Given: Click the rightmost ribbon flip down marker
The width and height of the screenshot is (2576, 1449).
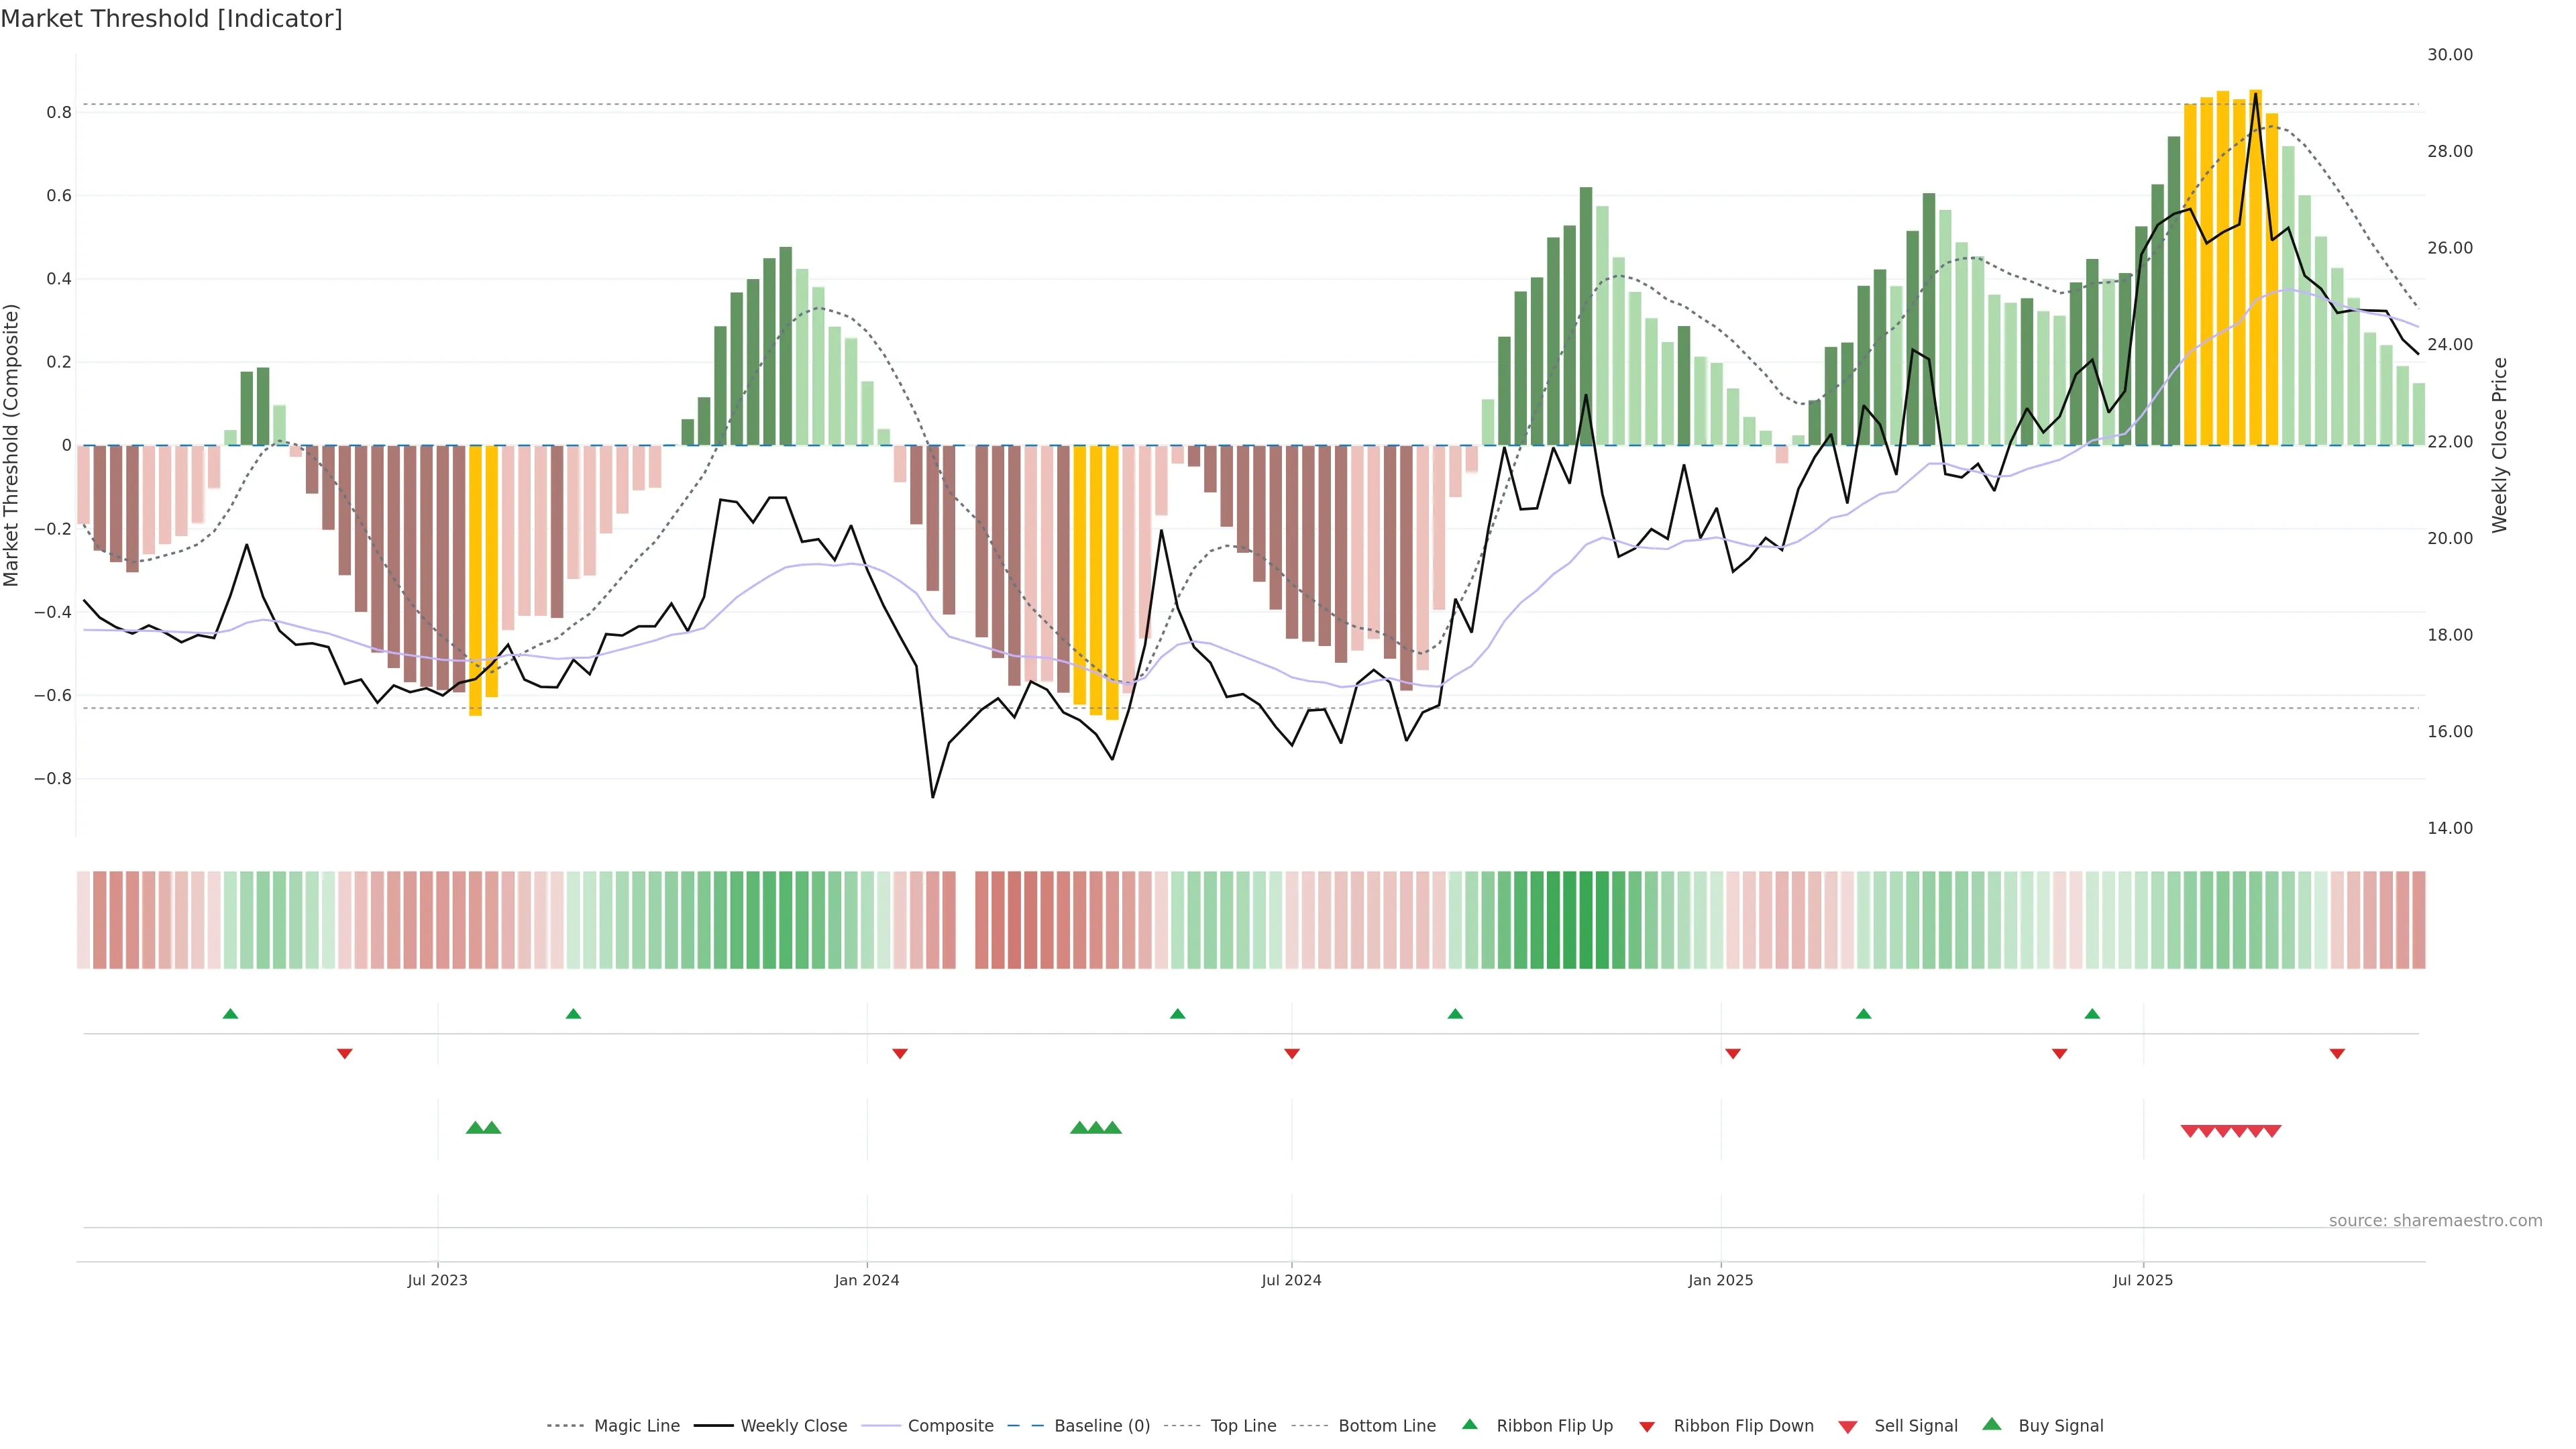Looking at the screenshot, I should [x=2337, y=1054].
